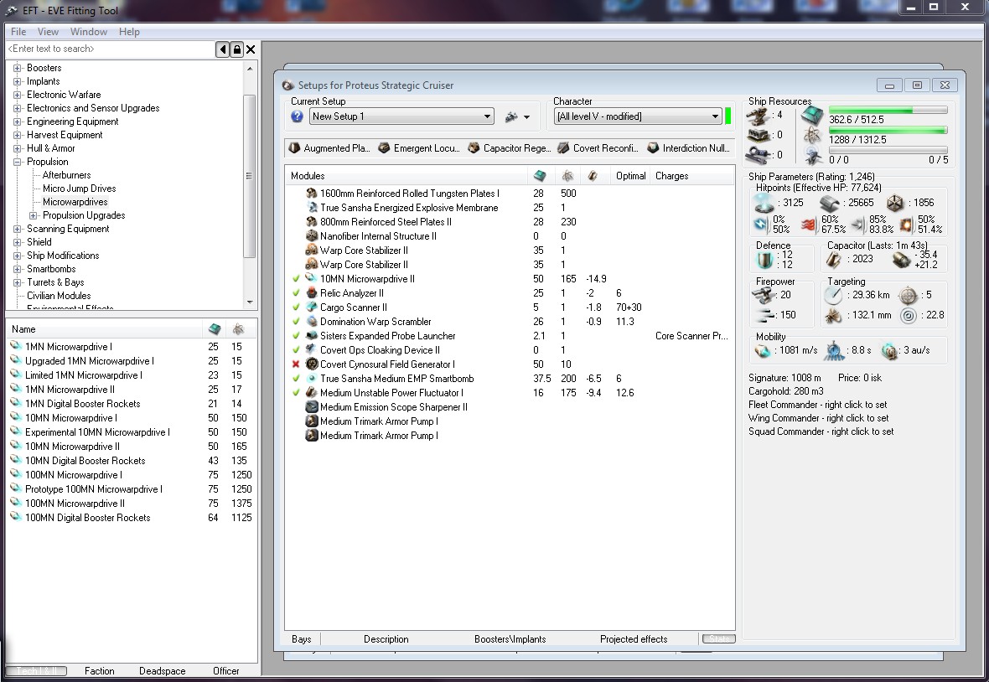Toggle Cargo Scanner II active checkmark

[296, 307]
